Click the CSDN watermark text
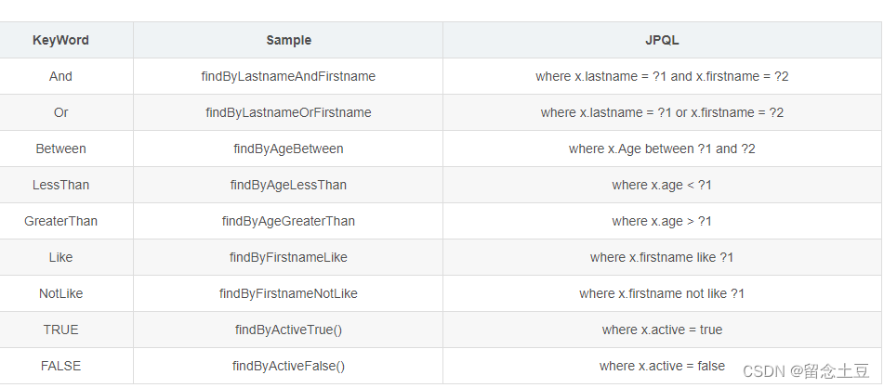Screen dimensions: 884x388 pyautogui.click(x=806, y=371)
